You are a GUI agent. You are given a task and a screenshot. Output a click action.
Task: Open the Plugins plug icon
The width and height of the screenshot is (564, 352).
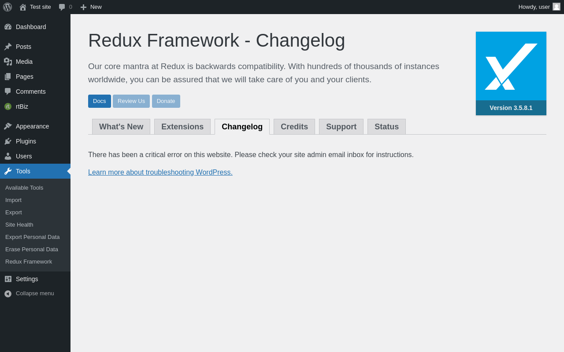(x=8, y=141)
